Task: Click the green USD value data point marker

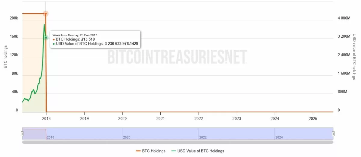Action: 46,38
